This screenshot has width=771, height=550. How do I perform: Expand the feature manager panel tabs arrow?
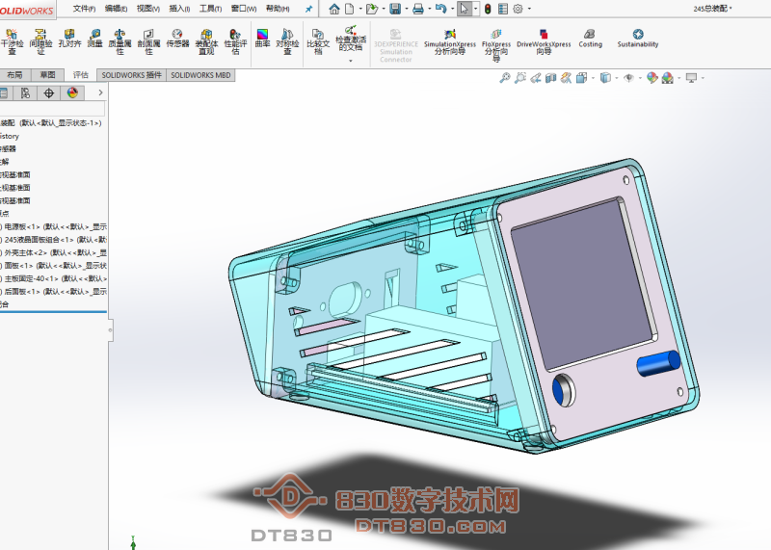click(x=101, y=93)
